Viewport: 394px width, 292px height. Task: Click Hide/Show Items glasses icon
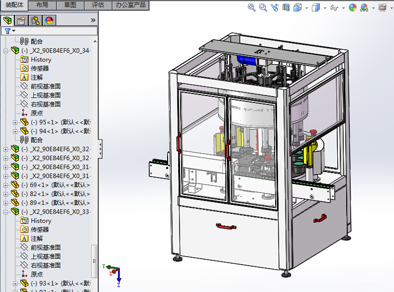tap(334, 8)
